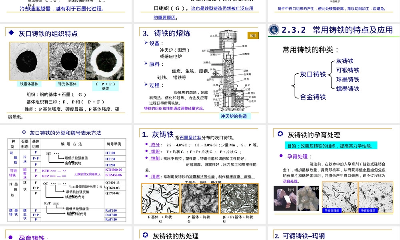The image size is (400, 240).
Task: Click the underlined 孕育处理 link ending the paragraph
Action: (290, 181)
